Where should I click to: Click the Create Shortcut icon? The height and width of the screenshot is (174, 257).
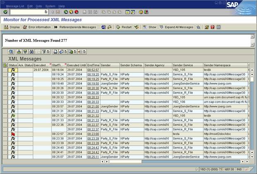pos(132,12)
